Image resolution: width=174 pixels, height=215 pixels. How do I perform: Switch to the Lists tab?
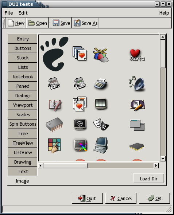click(23, 67)
